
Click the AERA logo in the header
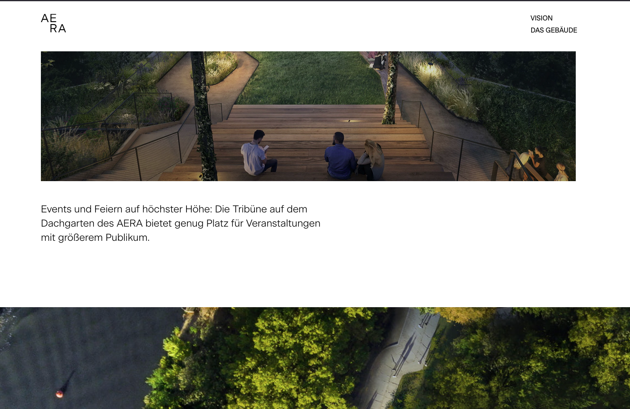click(x=53, y=23)
